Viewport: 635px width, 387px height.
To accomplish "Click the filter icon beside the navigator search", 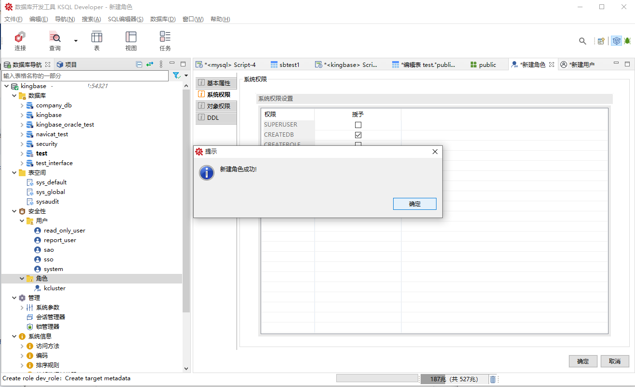I will coord(176,76).
